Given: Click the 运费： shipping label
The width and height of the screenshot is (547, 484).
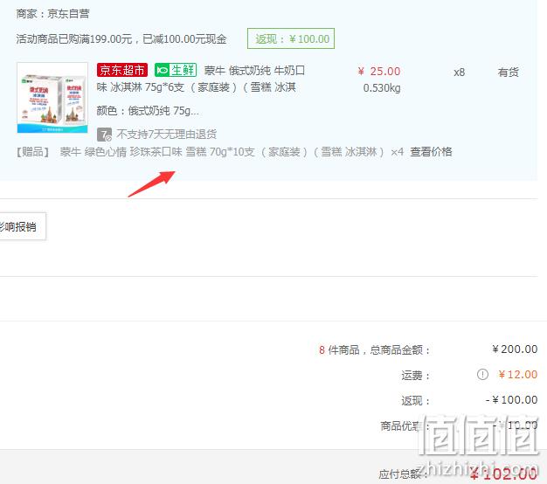Looking at the screenshot, I should pyautogui.click(x=415, y=376).
